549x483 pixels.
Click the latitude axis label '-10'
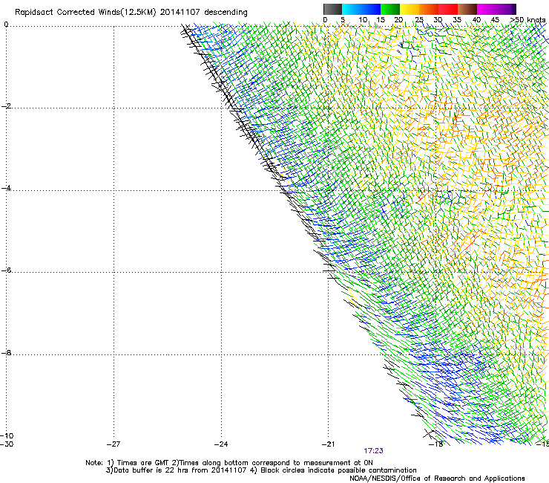pyautogui.click(x=7, y=436)
